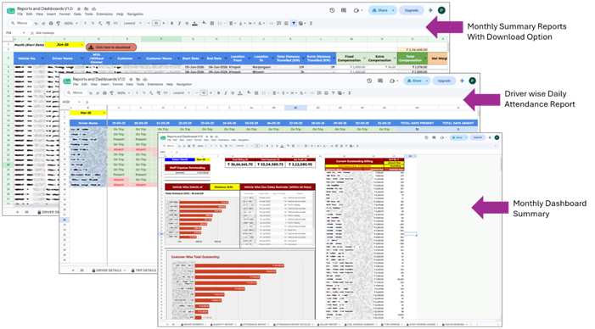Screen dimensions: 595x329
Task: Click print icon in Attendance Report toolbar
Action: tap(104, 93)
